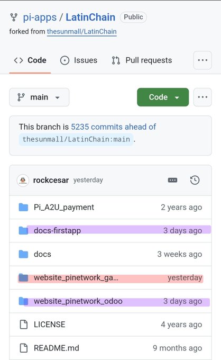
Task: Open the Pi_A2U_payment folder
Action: coord(64,208)
